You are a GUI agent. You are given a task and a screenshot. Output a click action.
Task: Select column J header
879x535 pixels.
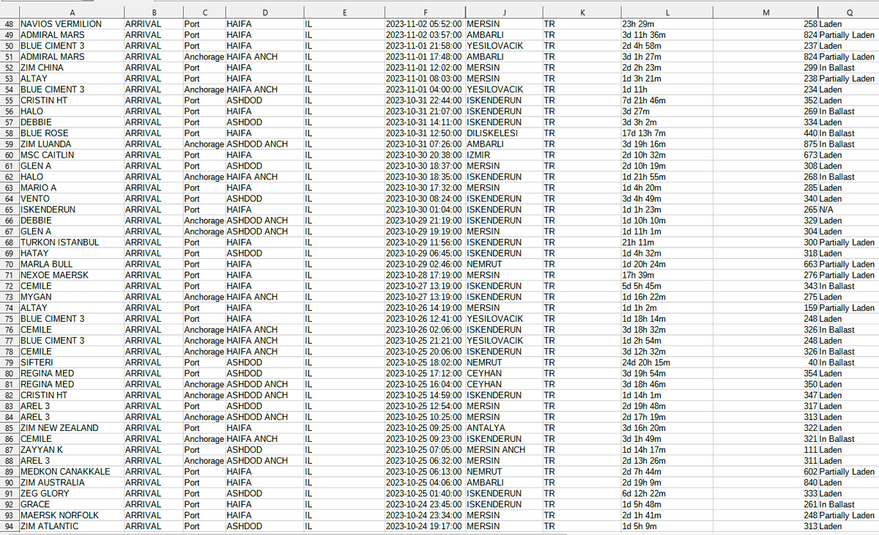(503, 12)
